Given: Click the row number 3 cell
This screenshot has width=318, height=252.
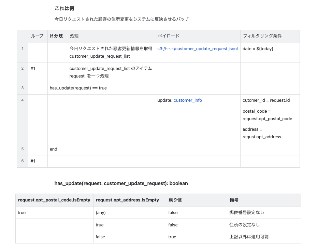Looking at the screenshot, I should click(x=23, y=88).
